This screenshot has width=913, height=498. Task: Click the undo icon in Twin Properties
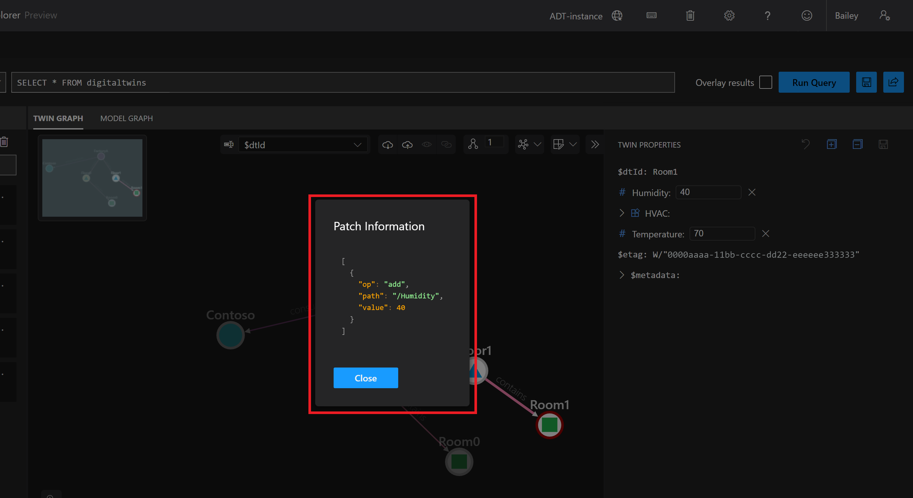click(805, 144)
